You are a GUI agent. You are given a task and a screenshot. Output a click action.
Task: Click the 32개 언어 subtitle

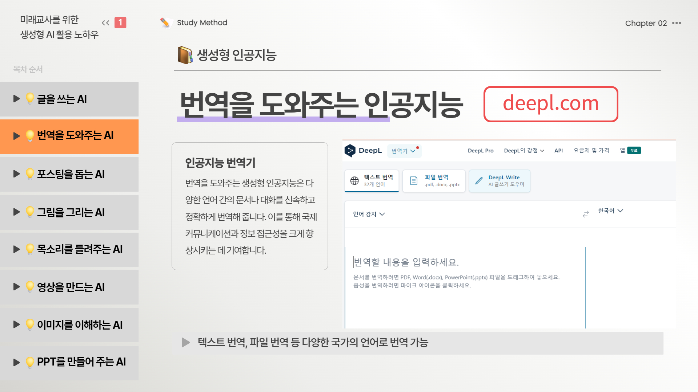pyautogui.click(x=374, y=184)
